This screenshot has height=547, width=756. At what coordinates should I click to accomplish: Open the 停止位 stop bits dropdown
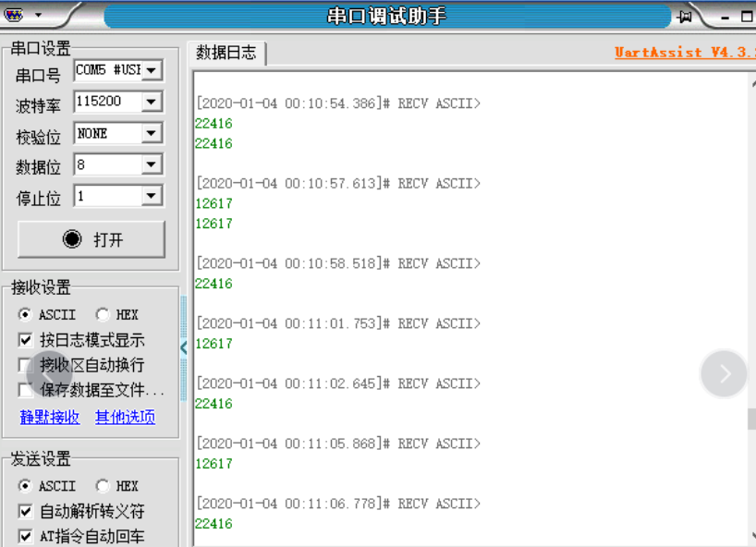tap(151, 195)
